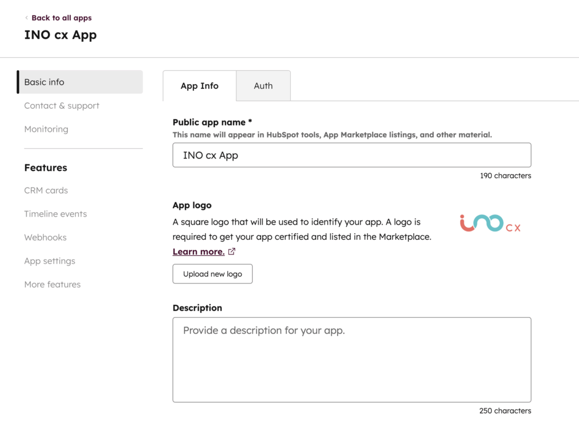Follow the Learn more link
The height and width of the screenshot is (422, 579).
click(198, 252)
